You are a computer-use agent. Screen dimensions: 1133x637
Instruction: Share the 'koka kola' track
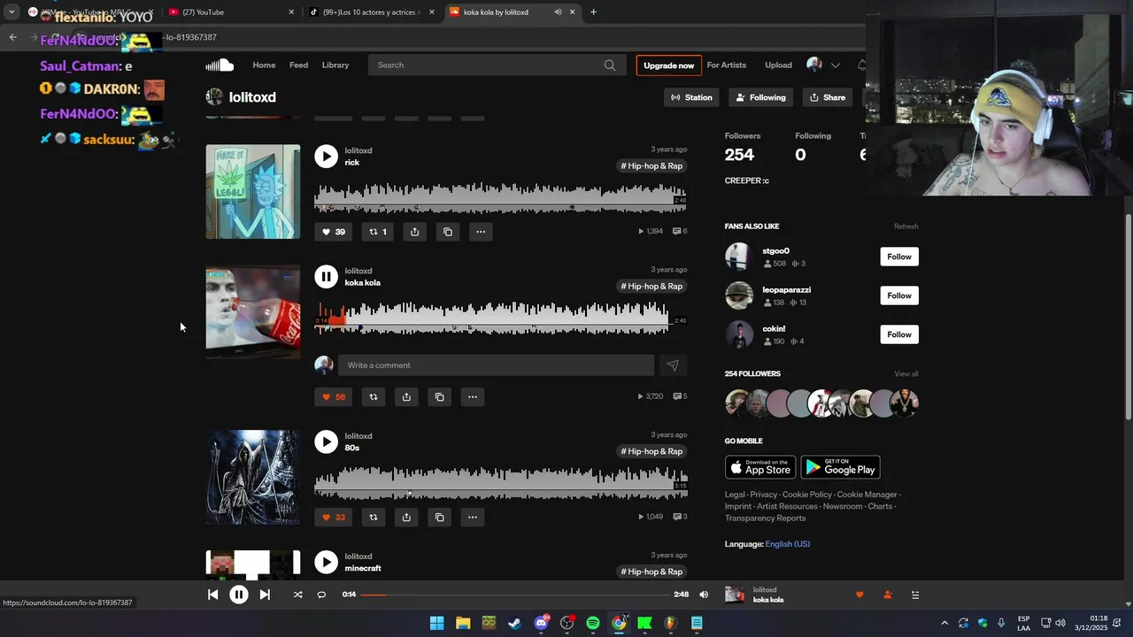406,397
